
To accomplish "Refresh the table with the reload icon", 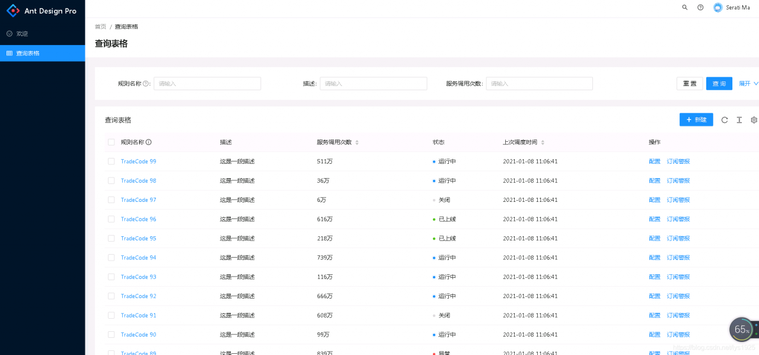I will coord(724,120).
